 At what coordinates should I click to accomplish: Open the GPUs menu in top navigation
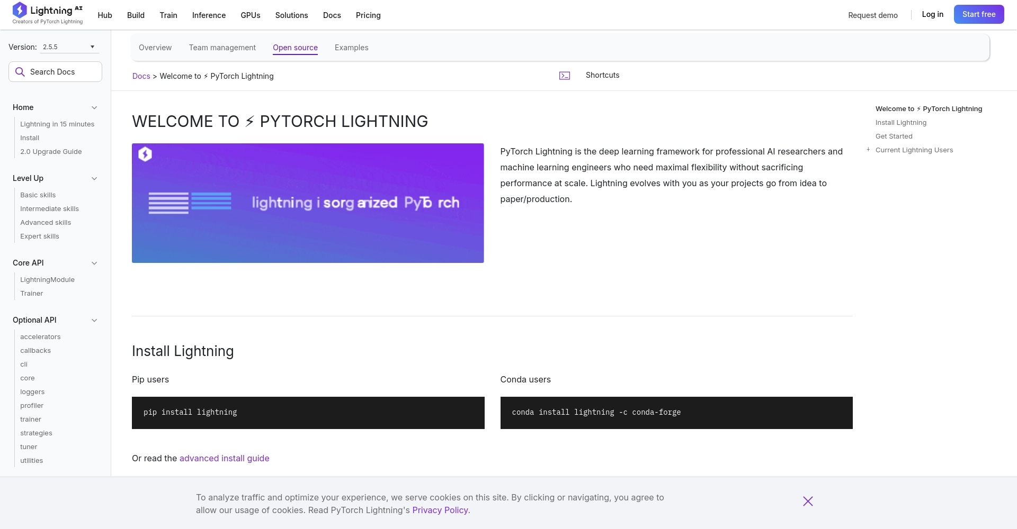(x=250, y=15)
